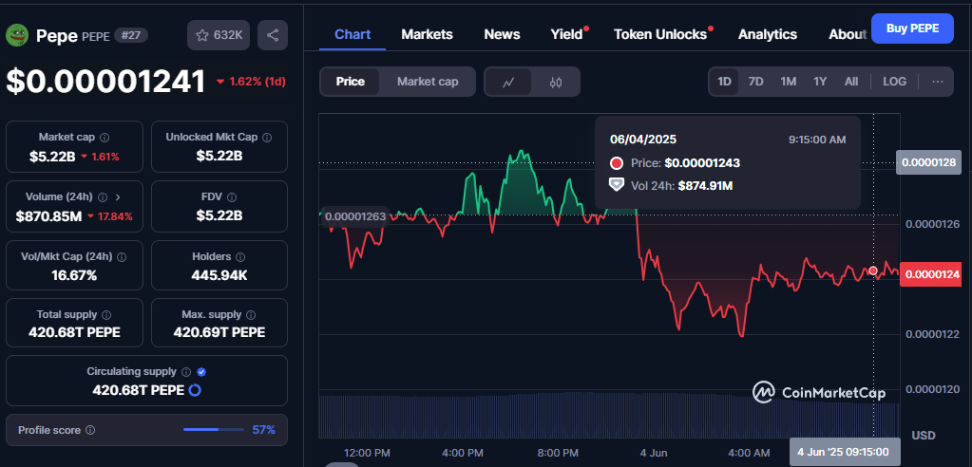Toggle LOG scale on chart

click(x=894, y=82)
